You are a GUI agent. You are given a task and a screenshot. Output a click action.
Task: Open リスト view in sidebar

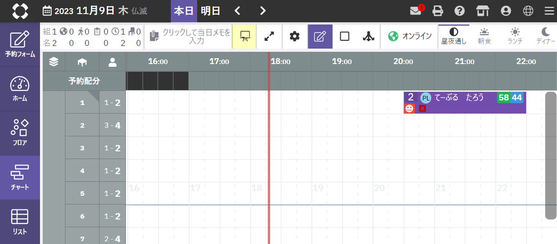coord(20,222)
